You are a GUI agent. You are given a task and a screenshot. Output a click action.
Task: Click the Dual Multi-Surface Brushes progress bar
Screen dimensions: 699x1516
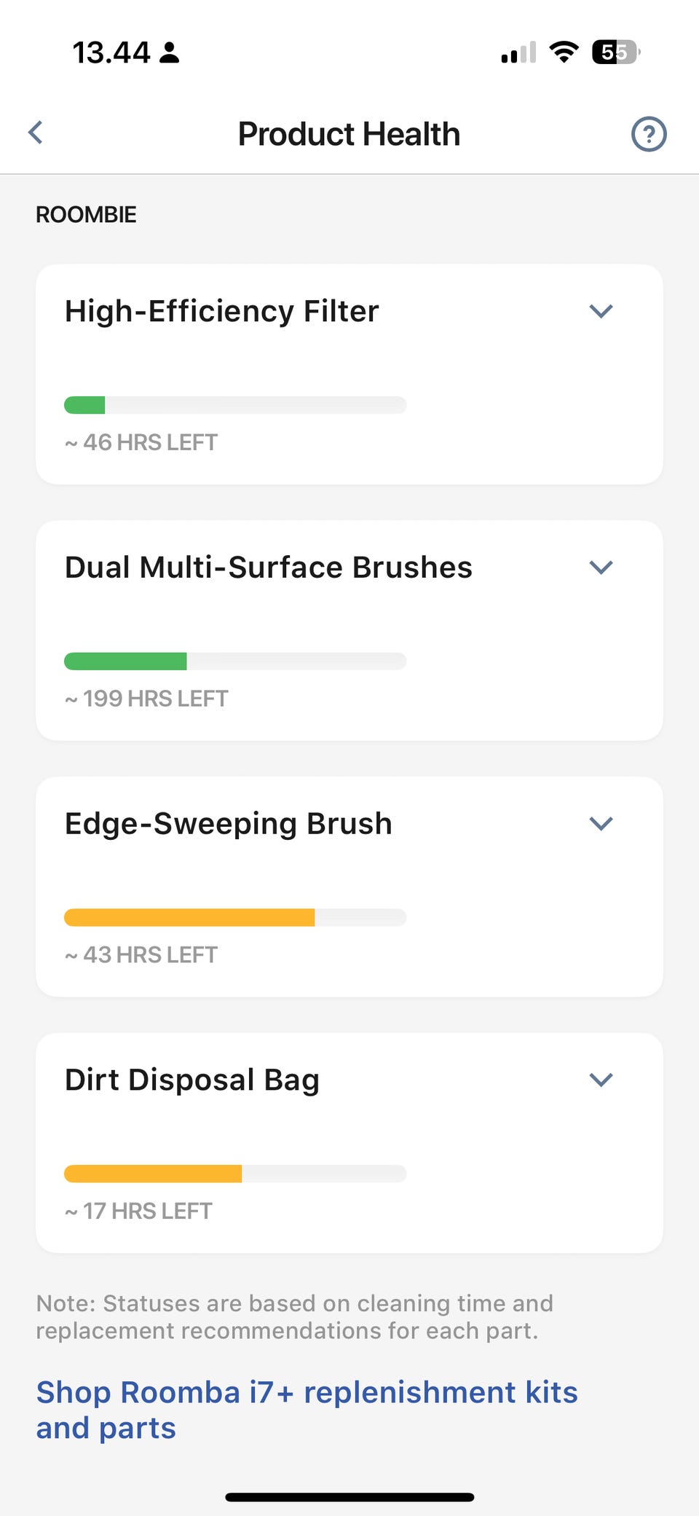pyautogui.click(x=235, y=661)
